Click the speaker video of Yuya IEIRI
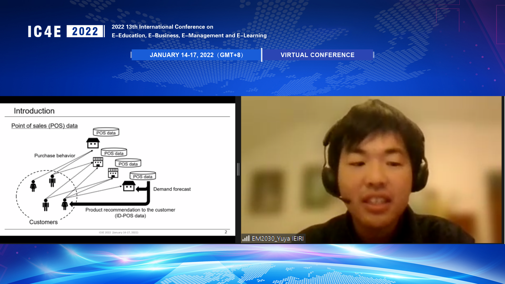Viewport: 505px width, 284px height. 371,169
